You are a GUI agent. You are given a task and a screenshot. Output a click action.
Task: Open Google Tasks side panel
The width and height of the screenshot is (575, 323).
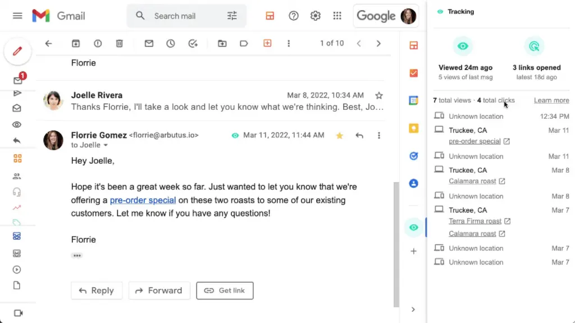coord(414,156)
